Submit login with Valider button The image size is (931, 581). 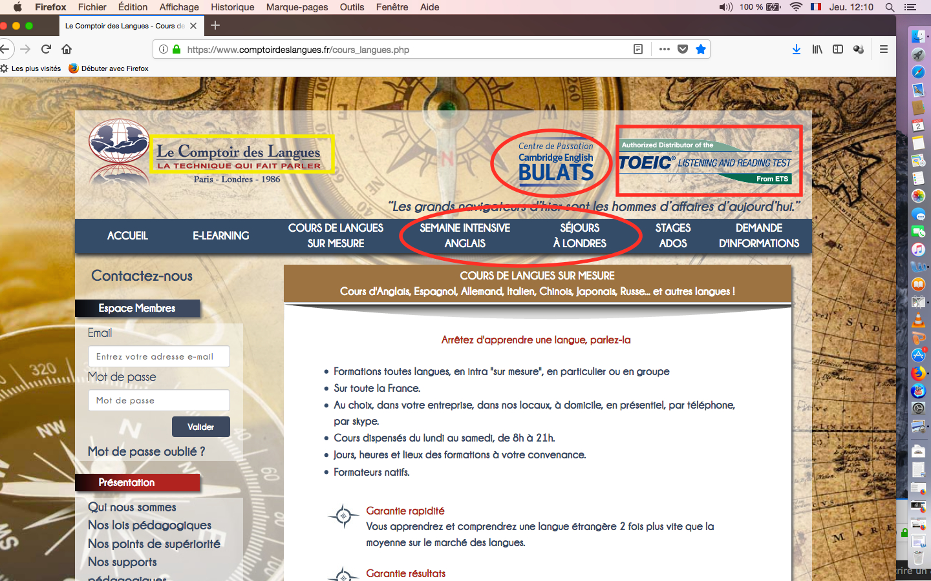coord(201,427)
